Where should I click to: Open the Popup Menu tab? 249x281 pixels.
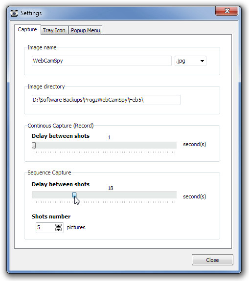(86, 30)
